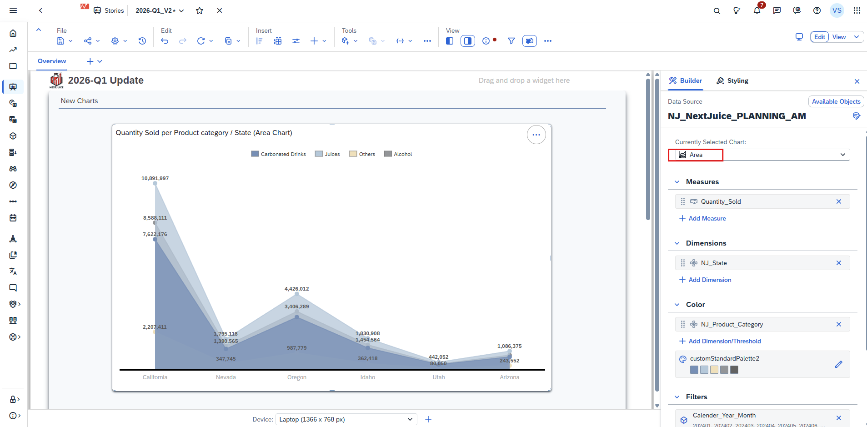
Task: Edit customStandardPalette2 with the pencil icon
Action: [x=839, y=364]
